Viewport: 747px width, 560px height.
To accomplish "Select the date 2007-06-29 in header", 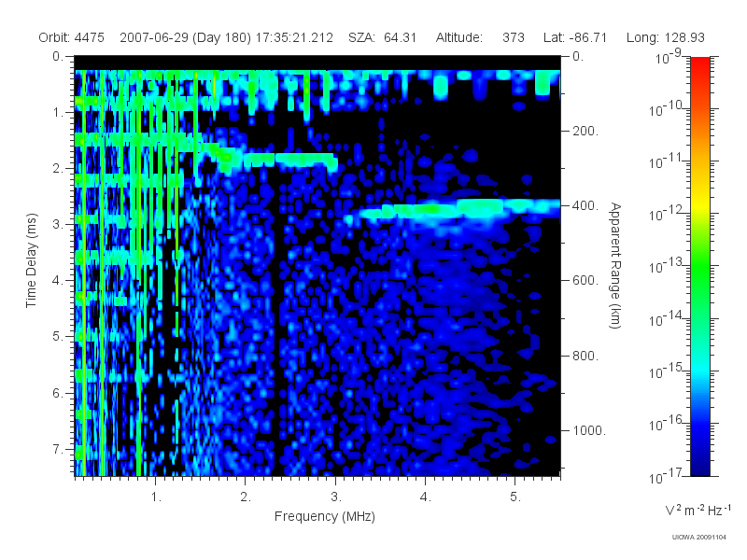I will pyautogui.click(x=154, y=37).
